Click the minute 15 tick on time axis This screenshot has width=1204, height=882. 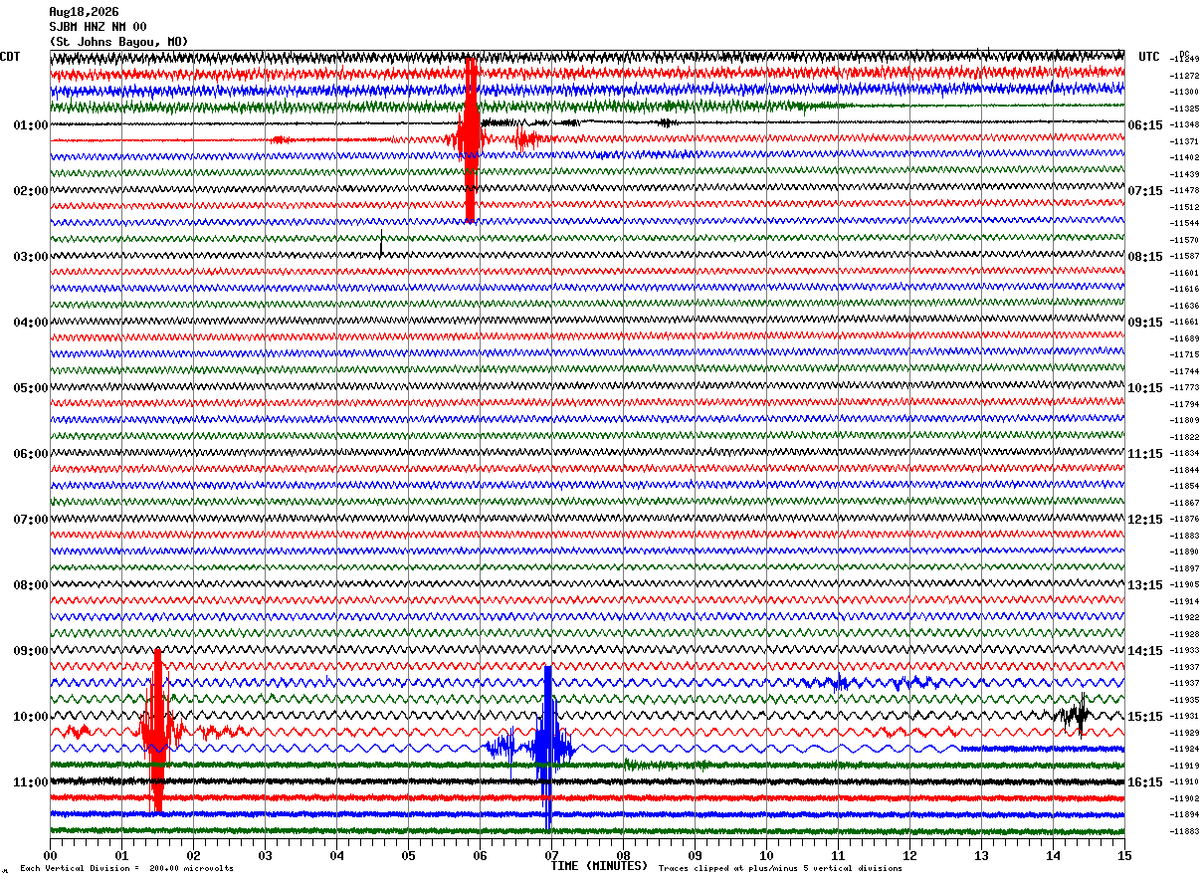pyautogui.click(x=1124, y=855)
